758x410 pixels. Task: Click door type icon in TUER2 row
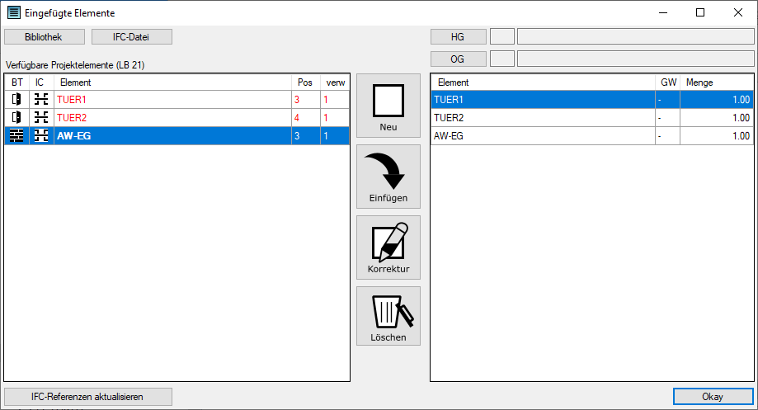[17, 117]
